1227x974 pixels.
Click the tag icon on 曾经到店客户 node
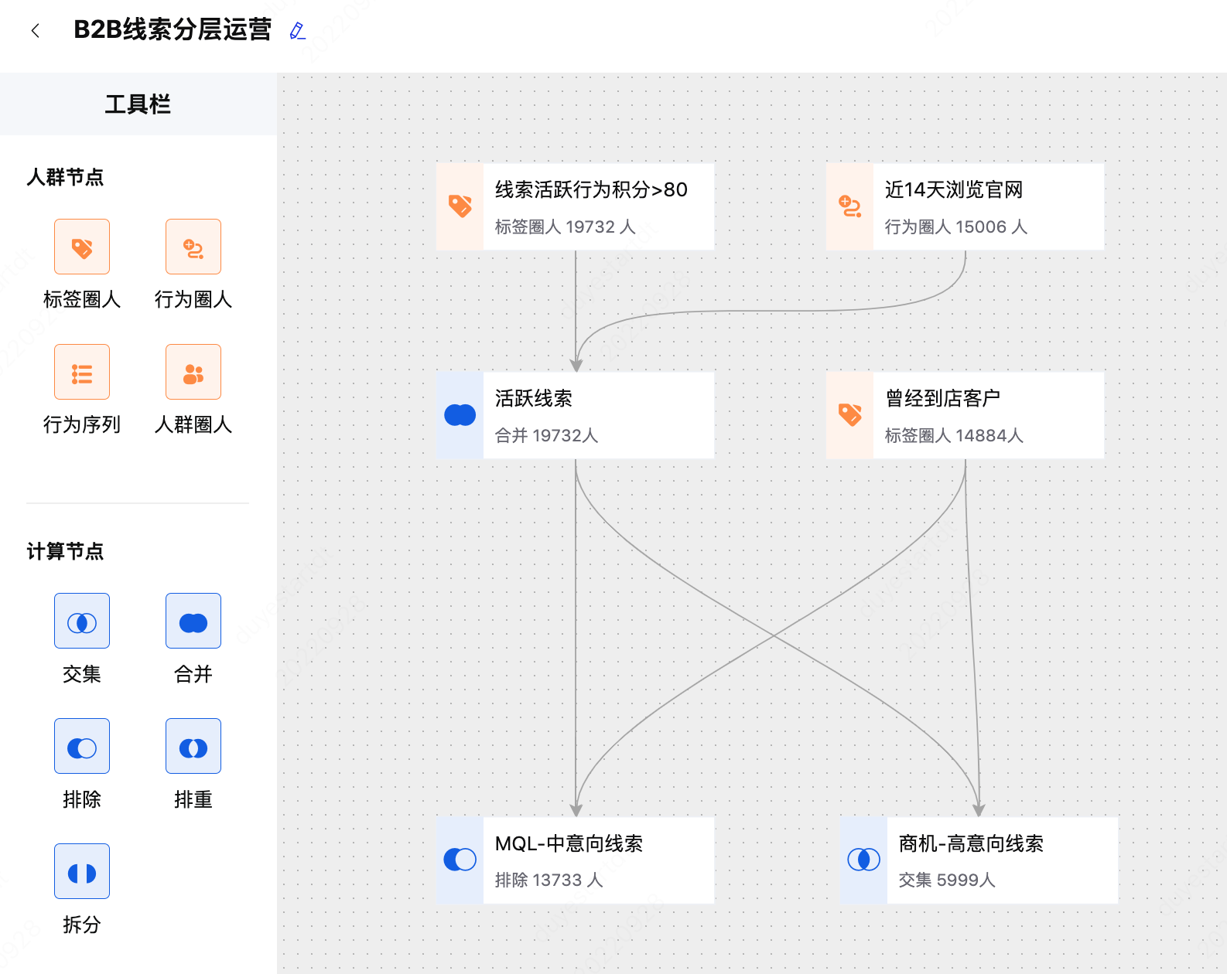[850, 415]
